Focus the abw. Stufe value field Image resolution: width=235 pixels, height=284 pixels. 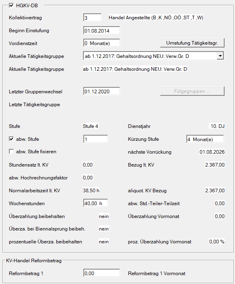point(96,139)
